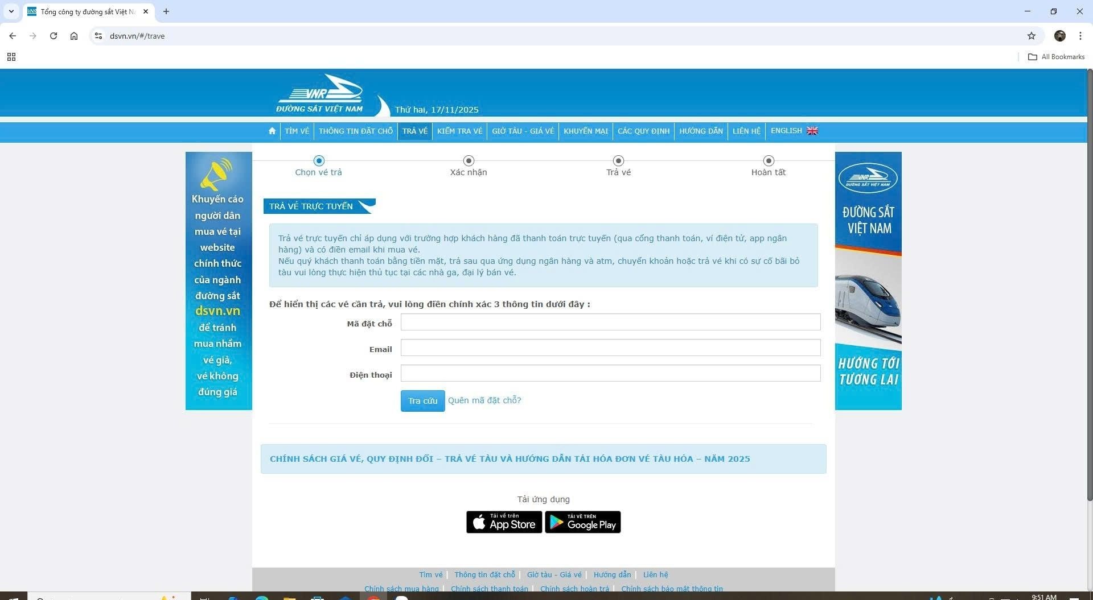Open the Chrome profile avatar

(x=1059, y=36)
